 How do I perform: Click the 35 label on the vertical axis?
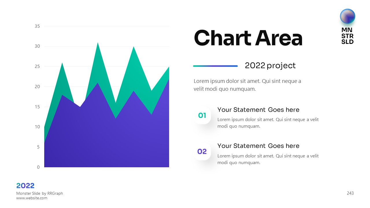coord(37,26)
